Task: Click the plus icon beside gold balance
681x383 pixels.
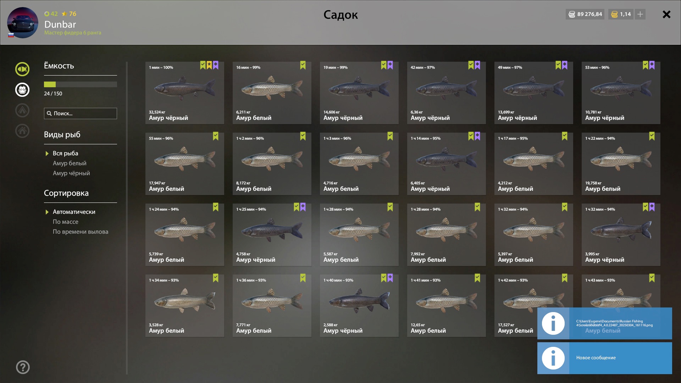Action: (x=640, y=14)
